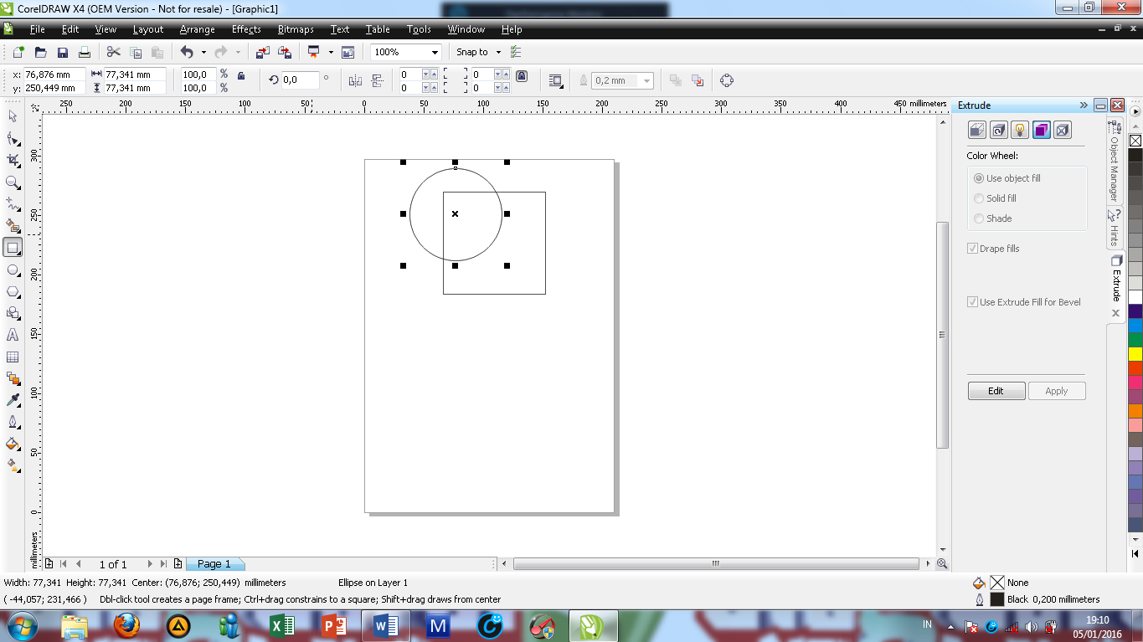Select the Page 1 tab
This screenshot has width=1143, height=642.
click(x=214, y=564)
